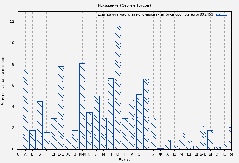
Task: Select the bar for letter В
Action: (x=40, y=125)
